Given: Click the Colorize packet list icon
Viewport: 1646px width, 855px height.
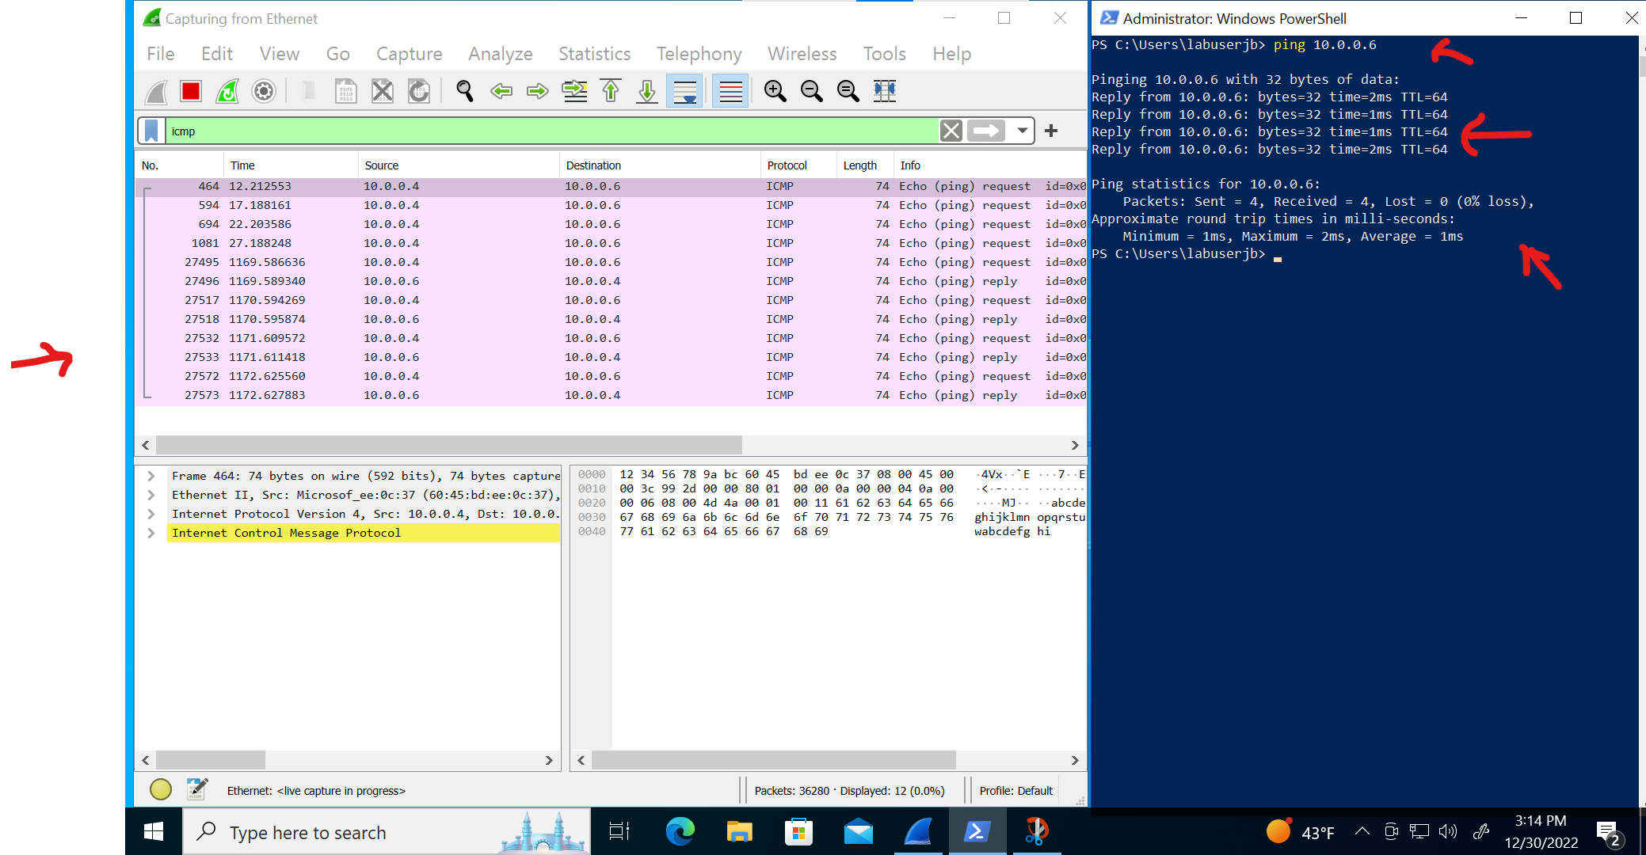Looking at the screenshot, I should pyautogui.click(x=730, y=90).
